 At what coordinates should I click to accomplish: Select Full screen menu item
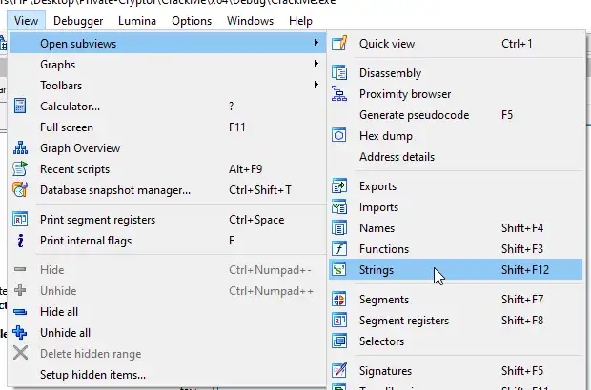click(x=67, y=127)
